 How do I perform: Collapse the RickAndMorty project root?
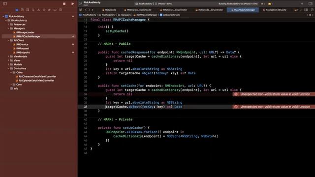(3, 16)
